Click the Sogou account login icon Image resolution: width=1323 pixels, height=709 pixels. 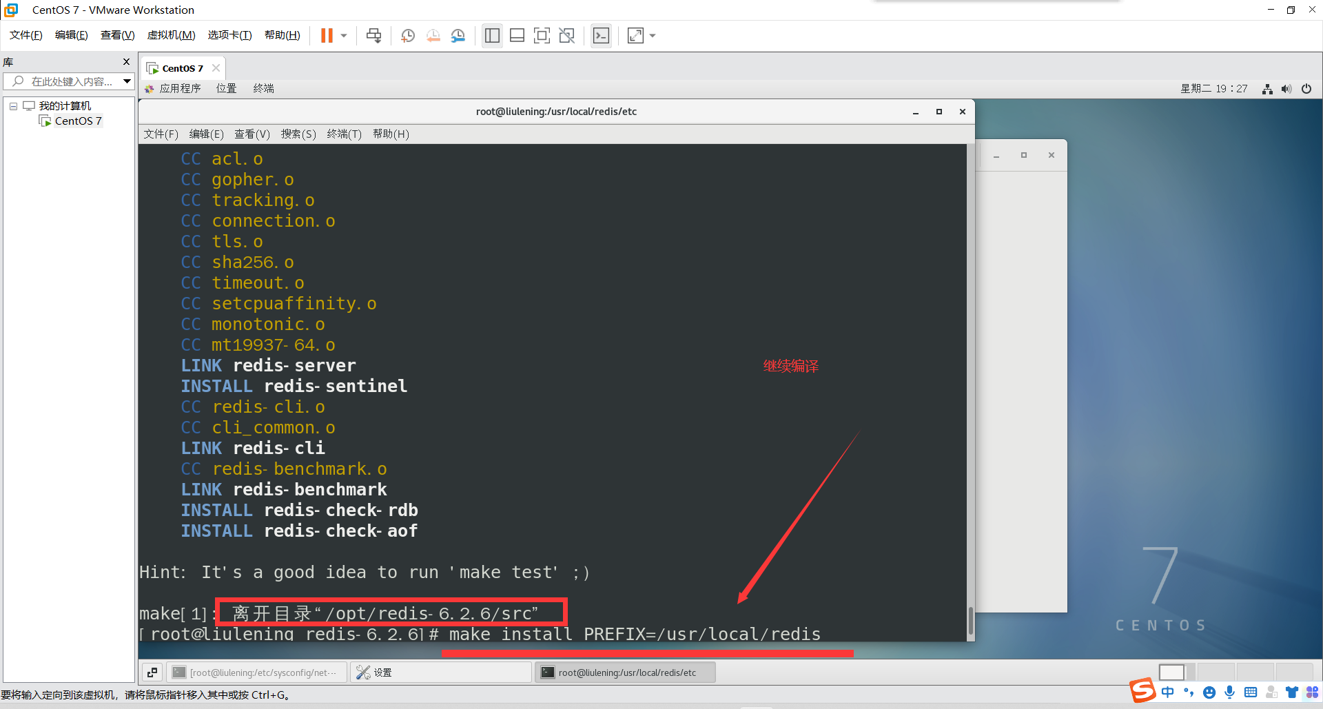click(1271, 692)
